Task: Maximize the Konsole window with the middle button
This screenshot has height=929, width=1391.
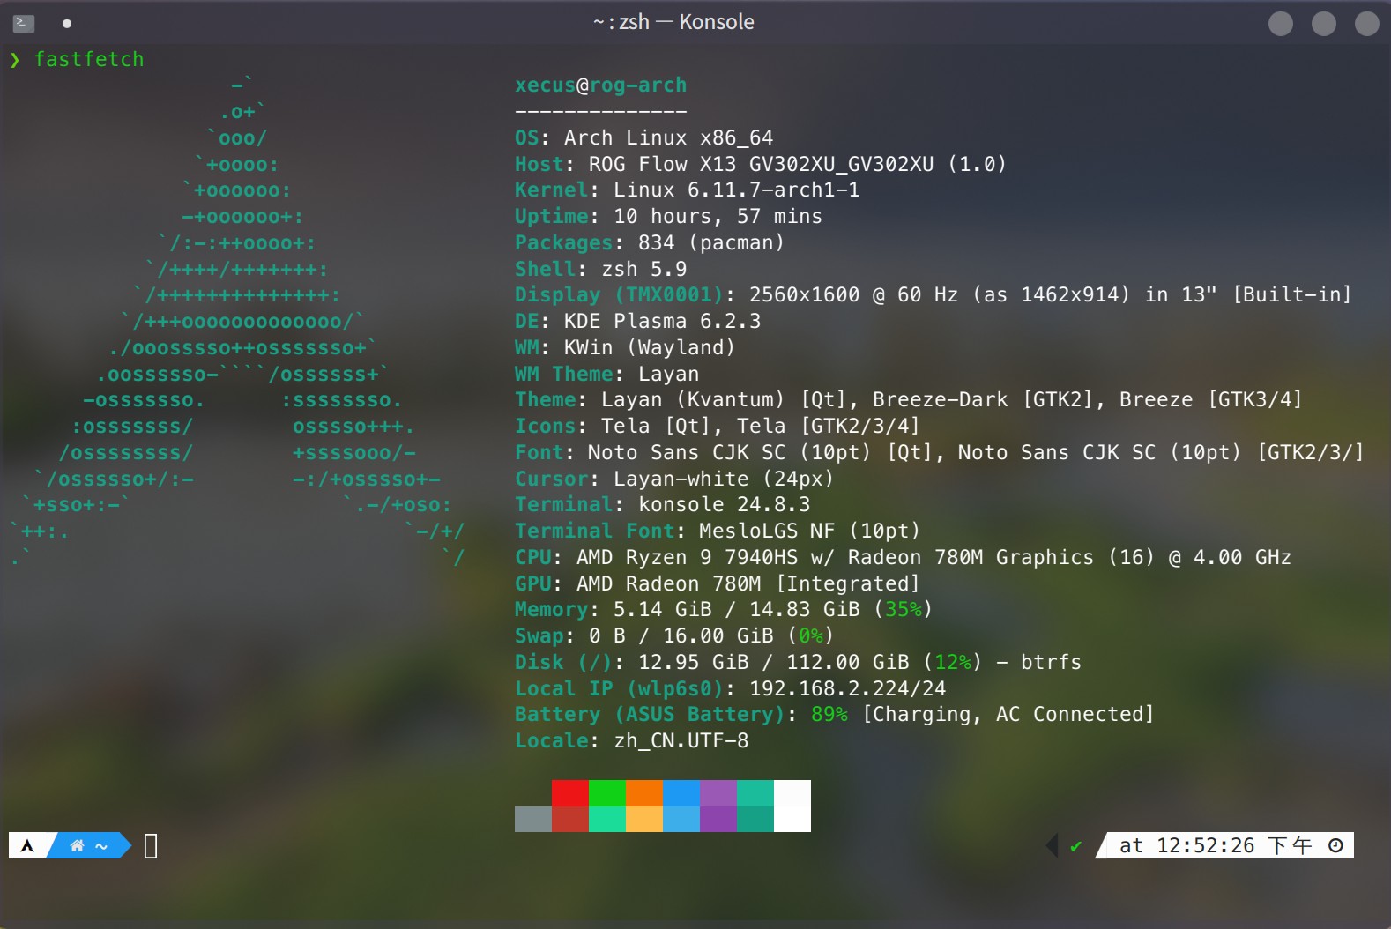Action: 1323,24
